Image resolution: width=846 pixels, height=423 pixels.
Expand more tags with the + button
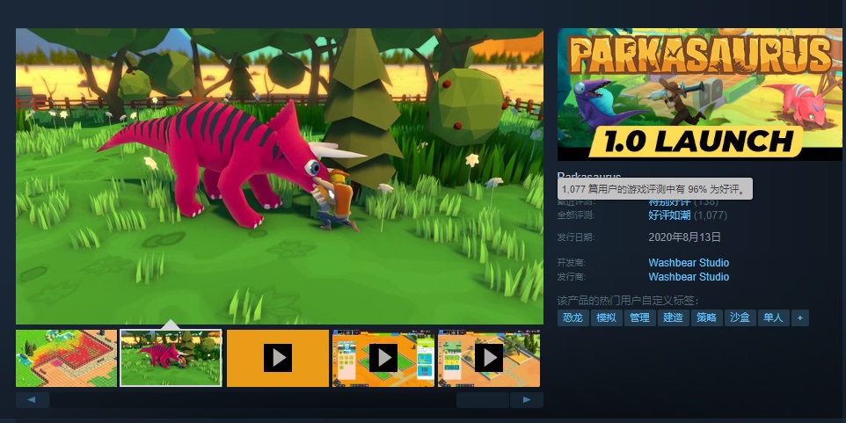coord(799,317)
